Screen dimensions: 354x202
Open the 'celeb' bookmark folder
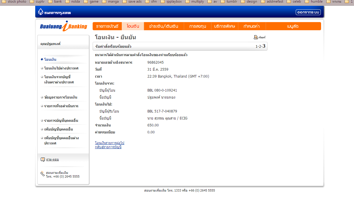(294, 2)
